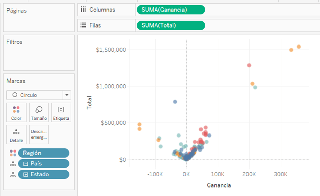Select the SUMA(Total) pill on Filas

tap(171, 25)
